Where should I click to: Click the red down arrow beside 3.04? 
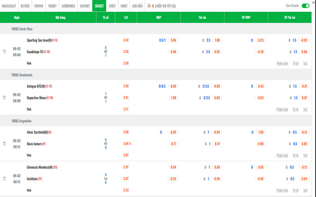[130, 144]
